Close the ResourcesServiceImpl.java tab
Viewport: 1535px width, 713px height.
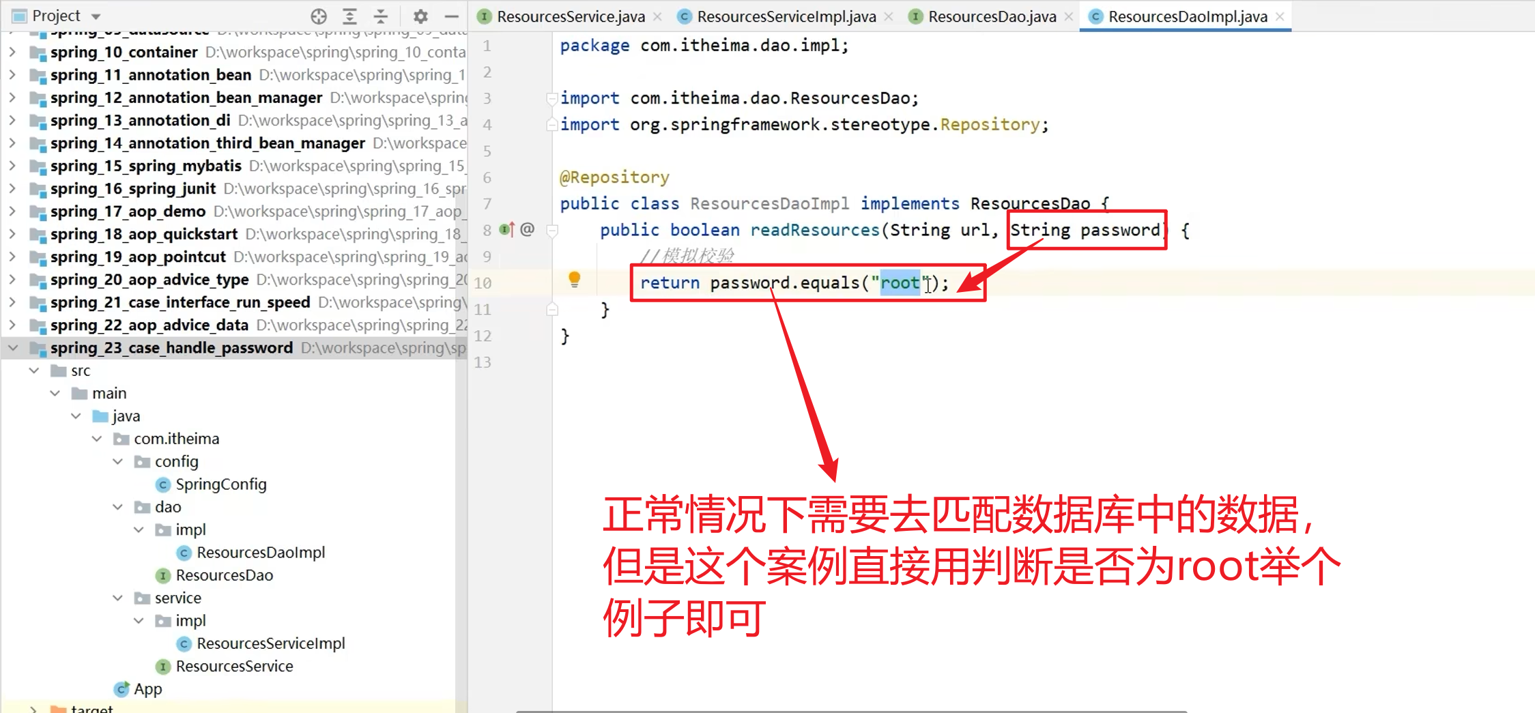(888, 16)
